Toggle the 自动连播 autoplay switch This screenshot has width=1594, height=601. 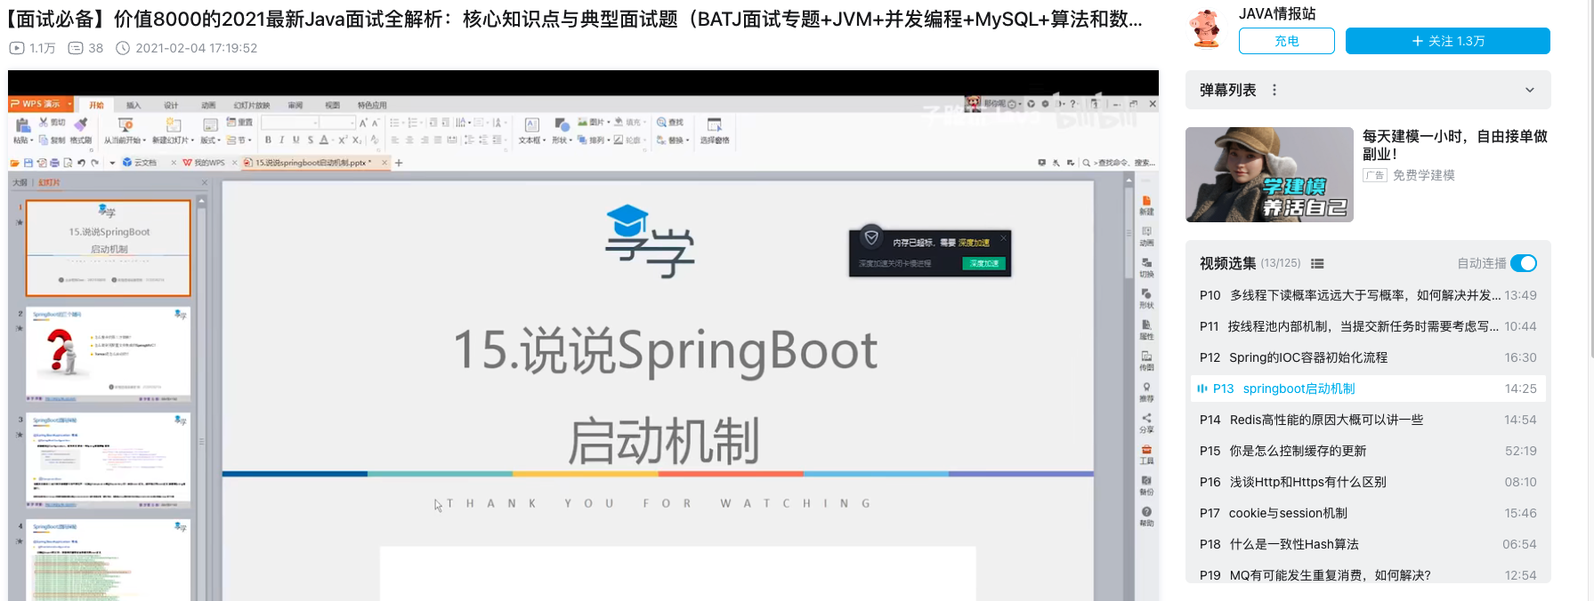pyautogui.click(x=1523, y=263)
